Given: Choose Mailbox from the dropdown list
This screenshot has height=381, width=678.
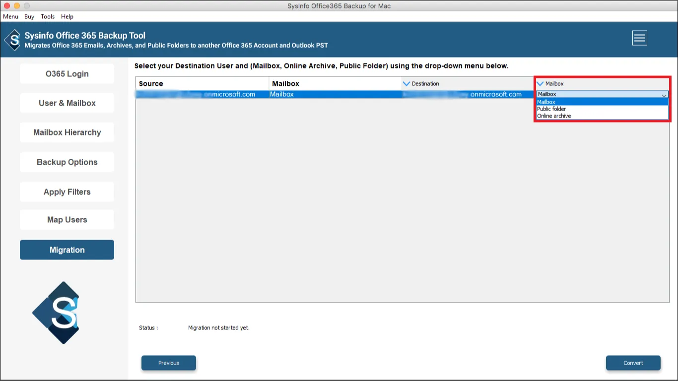Looking at the screenshot, I should click(x=602, y=102).
